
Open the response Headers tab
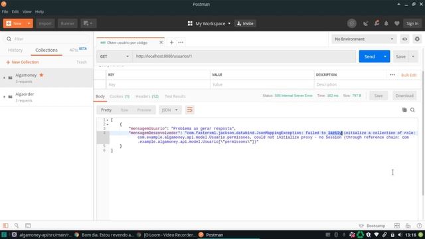point(147,96)
